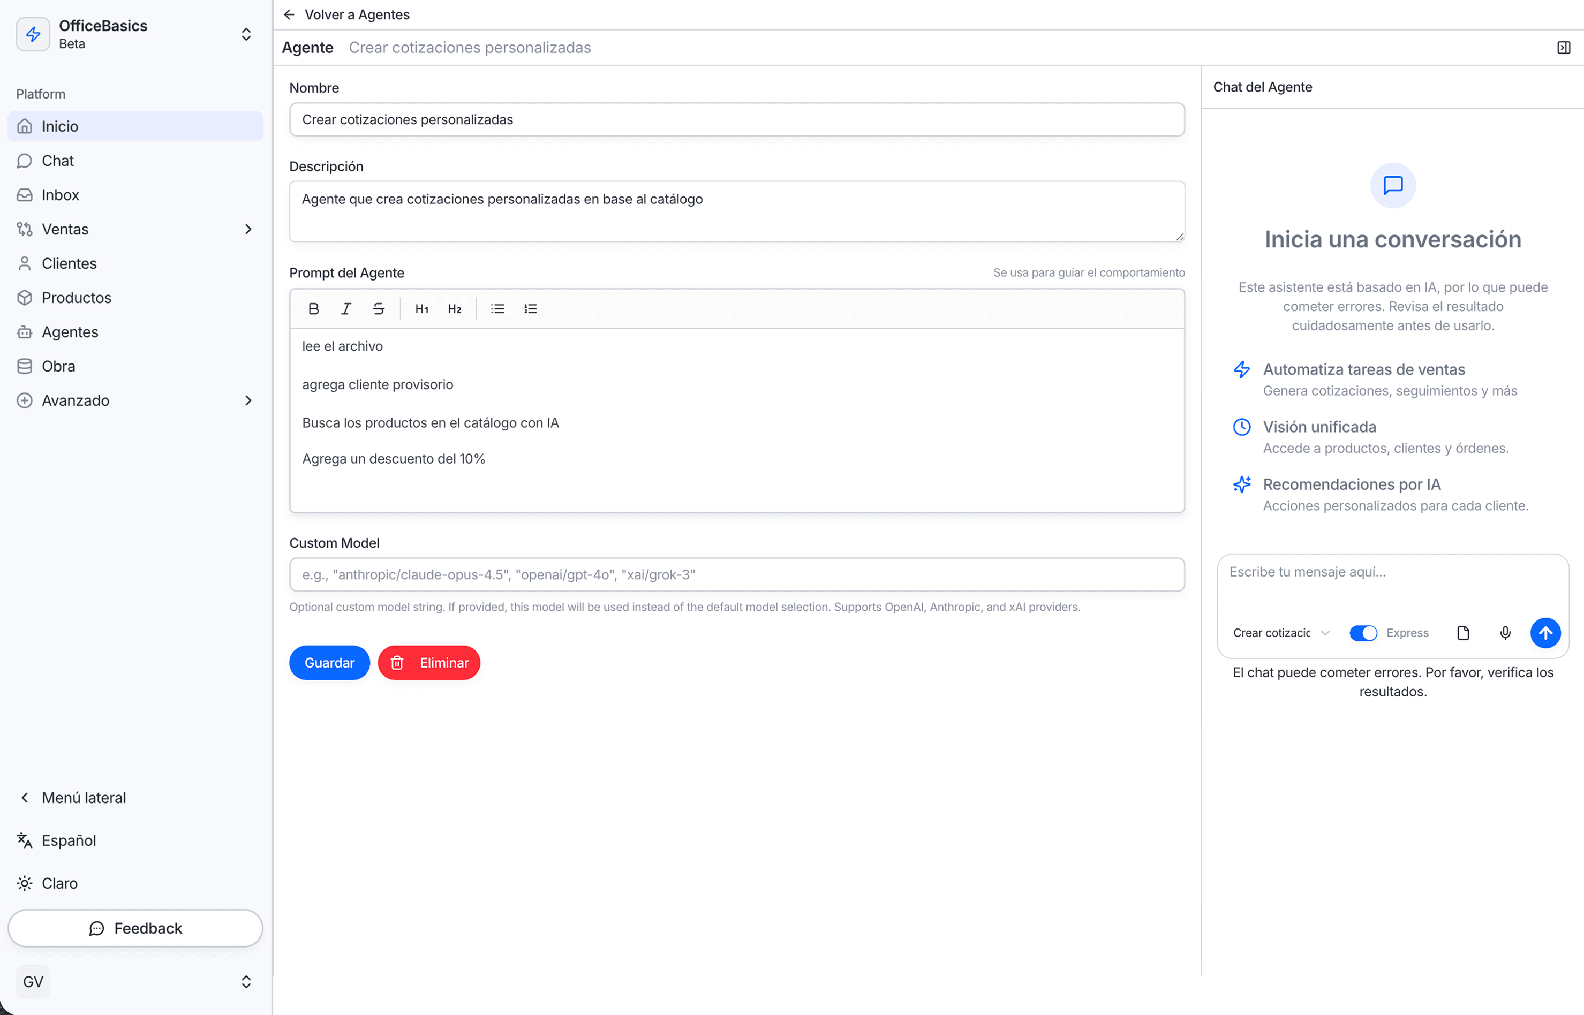Apply strikethrough formatting to the prompt text

click(x=379, y=308)
